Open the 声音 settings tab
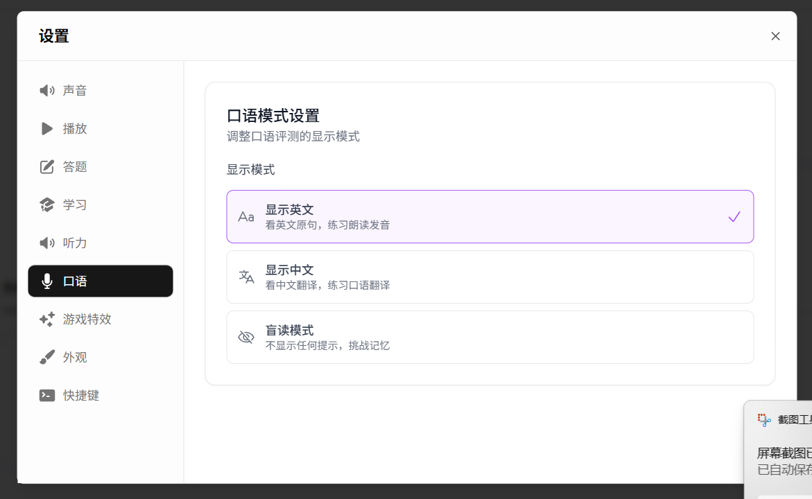The height and width of the screenshot is (499, 812). coord(75,91)
